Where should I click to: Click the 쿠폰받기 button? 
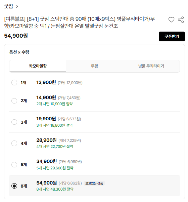coord(172,36)
